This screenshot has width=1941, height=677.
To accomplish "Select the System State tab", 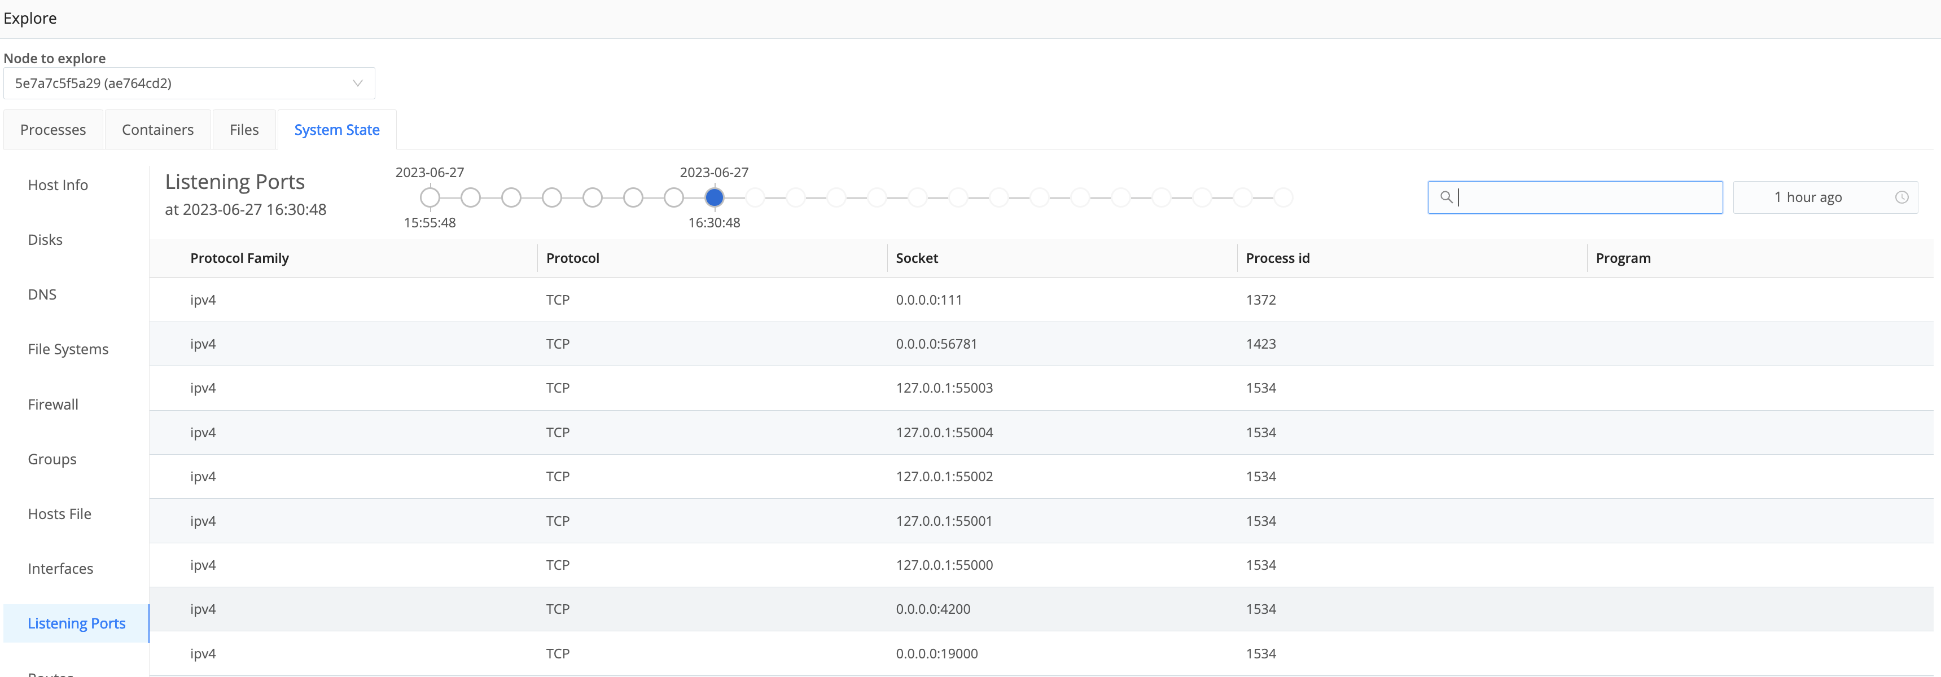I will click(x=337, y=130).
